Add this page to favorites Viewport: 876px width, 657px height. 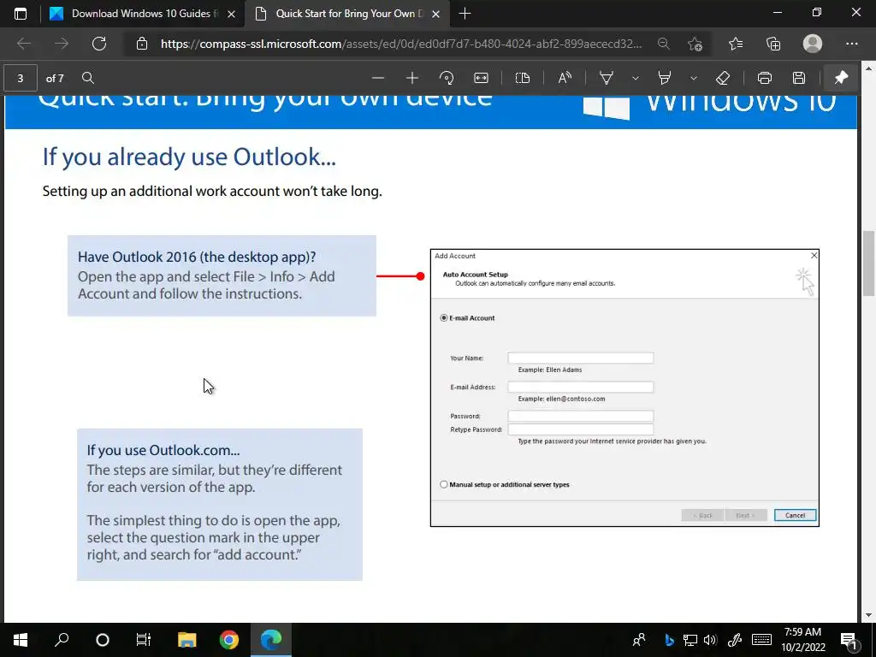pyautogui.click(x=695, y=44)
